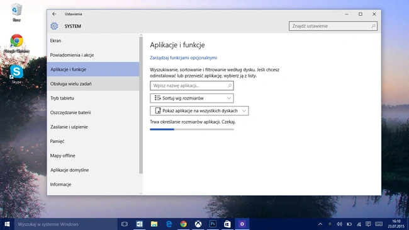Open Skype desktop shortcut
The image size is (409, 230).
[x=17, y=74]
